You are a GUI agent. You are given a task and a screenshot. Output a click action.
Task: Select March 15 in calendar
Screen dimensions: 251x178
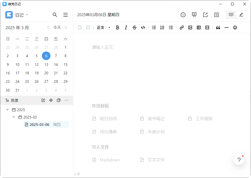coord(66,65)
